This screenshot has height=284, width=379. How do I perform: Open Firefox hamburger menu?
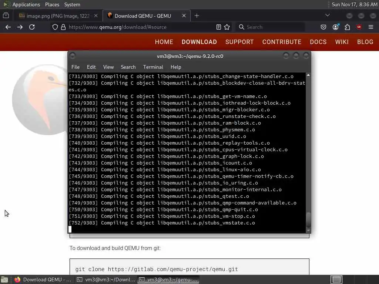(371, 27)
